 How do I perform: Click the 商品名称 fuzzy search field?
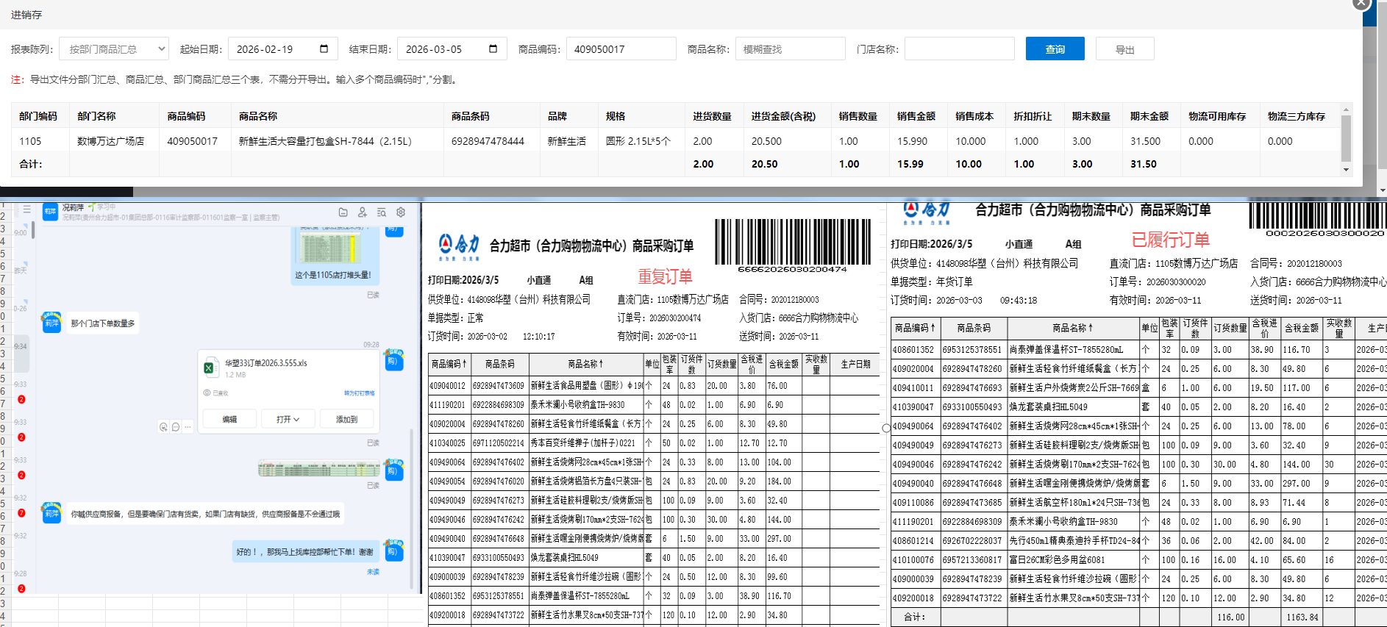[x=790, y=49]
